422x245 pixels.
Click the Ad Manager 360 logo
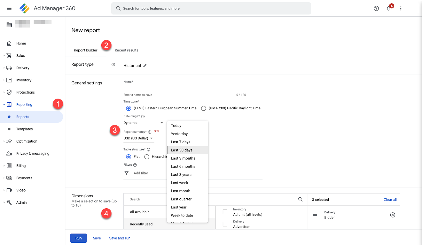point(25,8)
